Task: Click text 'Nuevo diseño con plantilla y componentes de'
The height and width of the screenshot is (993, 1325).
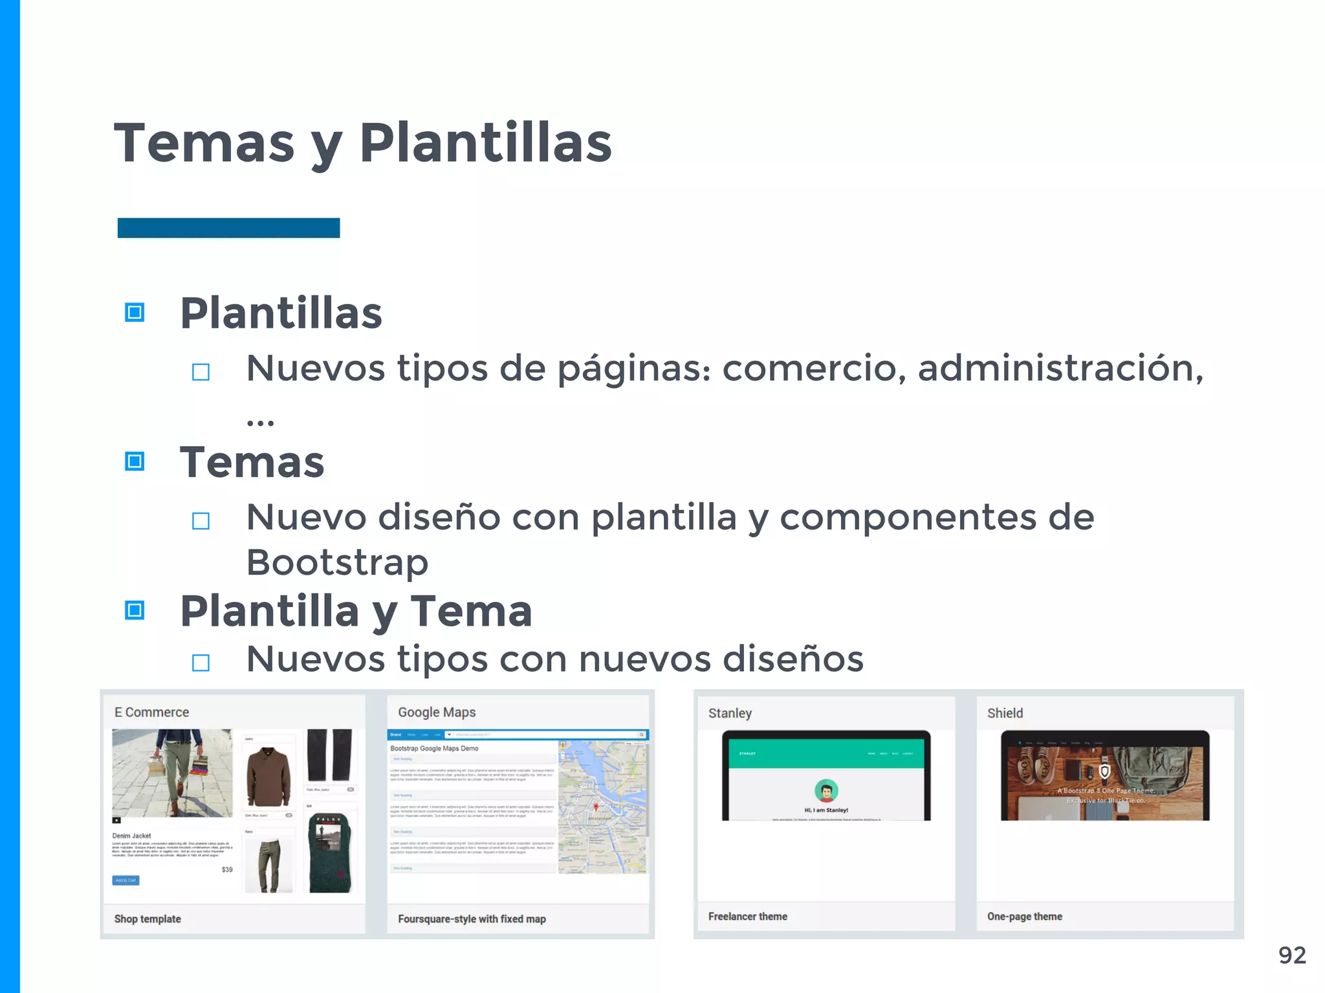Action: click(x=671, y=518)
